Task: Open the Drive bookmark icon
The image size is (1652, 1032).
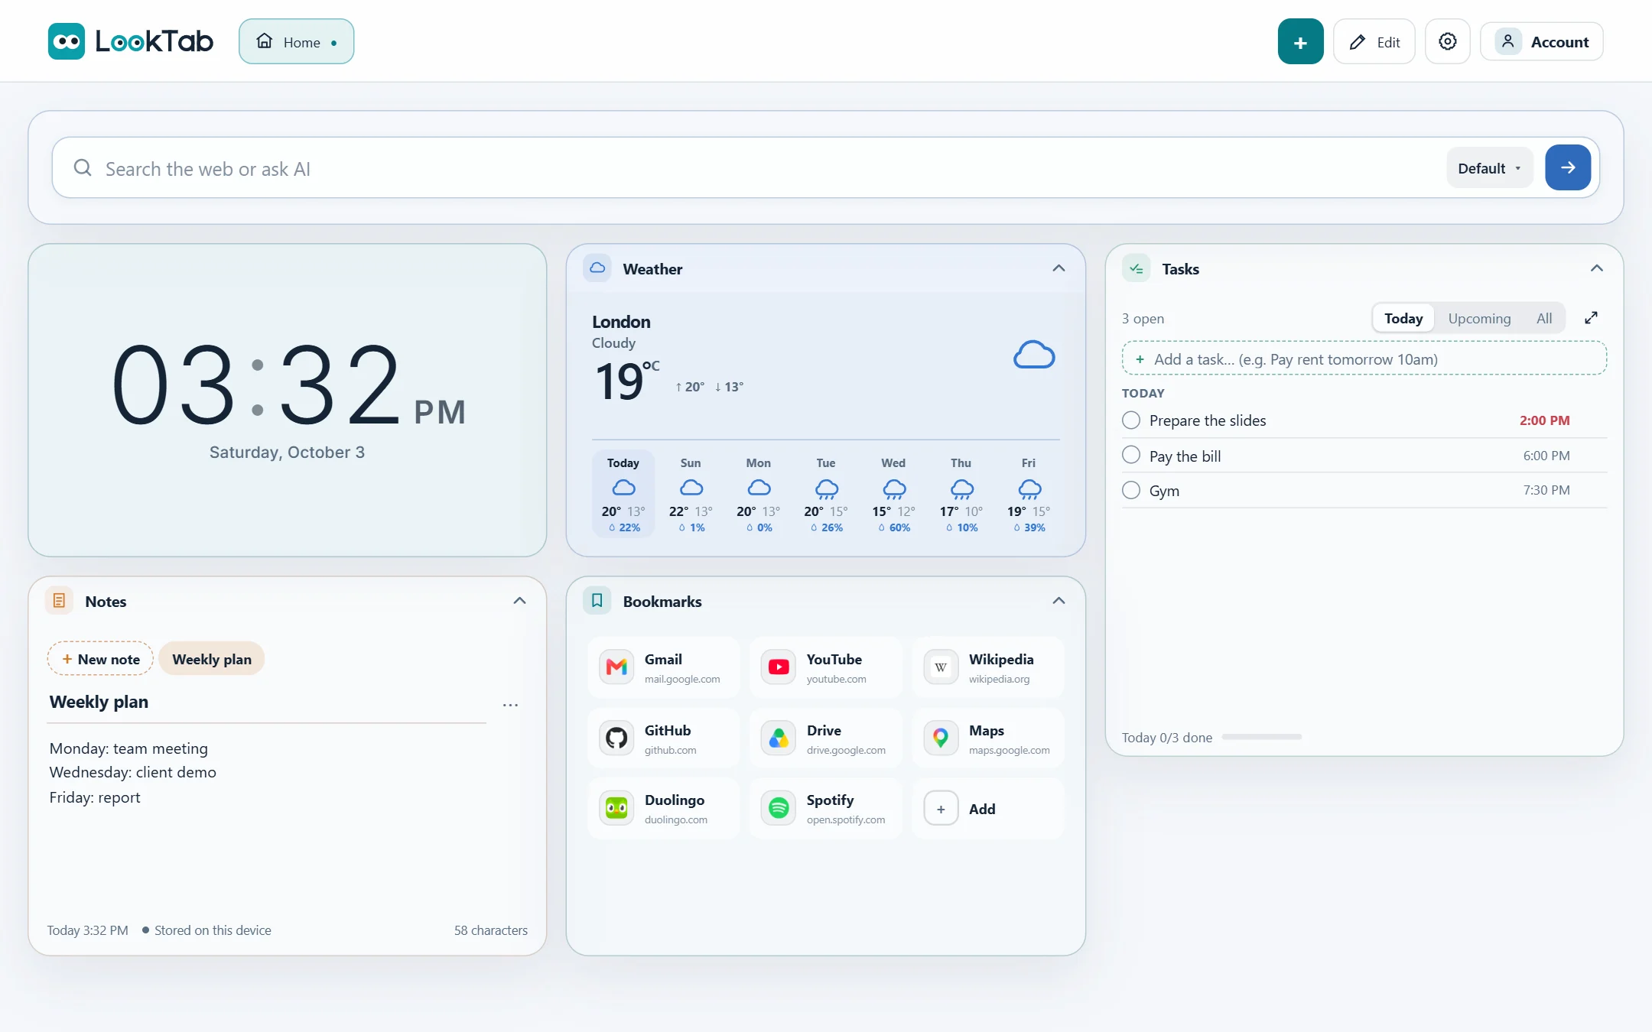Action: [779, 738]
